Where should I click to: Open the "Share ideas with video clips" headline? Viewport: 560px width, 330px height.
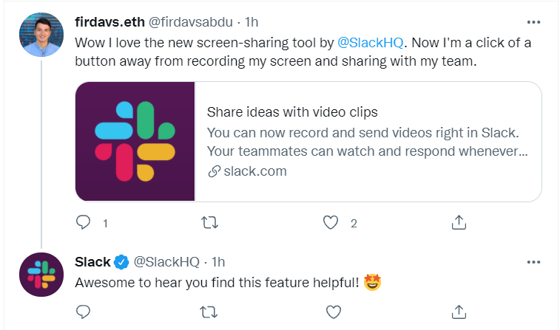tap(292, 112)
